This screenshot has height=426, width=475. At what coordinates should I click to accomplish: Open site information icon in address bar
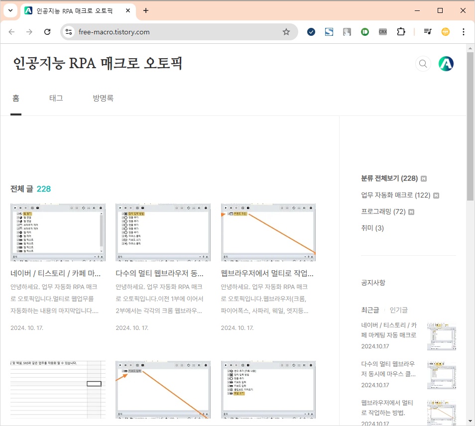coord(69,32)
